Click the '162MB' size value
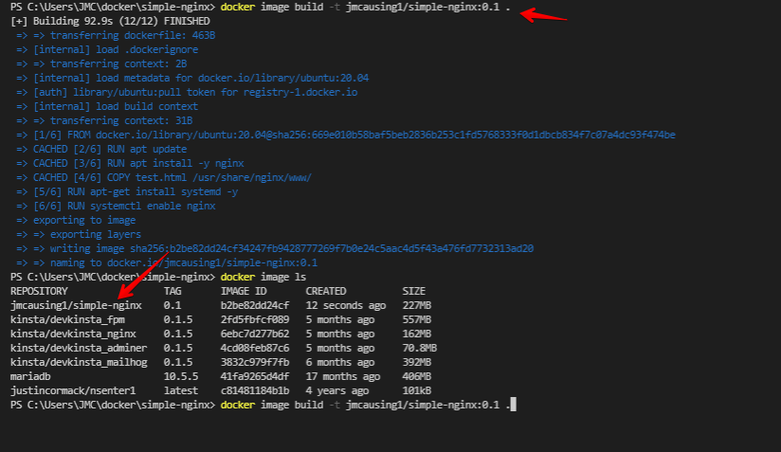 417,334
